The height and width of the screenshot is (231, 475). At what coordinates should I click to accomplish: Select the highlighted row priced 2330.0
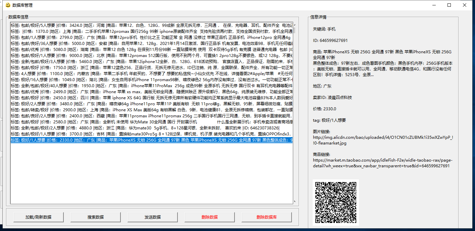[152, 140]
